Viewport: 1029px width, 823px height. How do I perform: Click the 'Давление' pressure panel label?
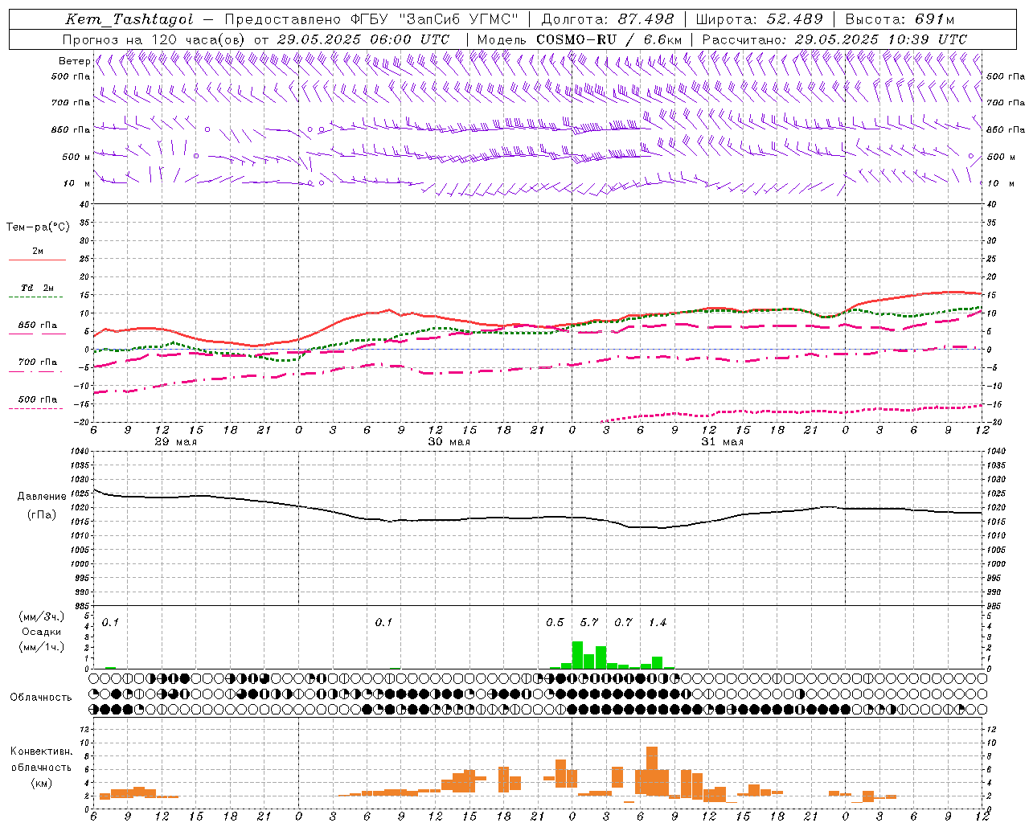point(42,497)
